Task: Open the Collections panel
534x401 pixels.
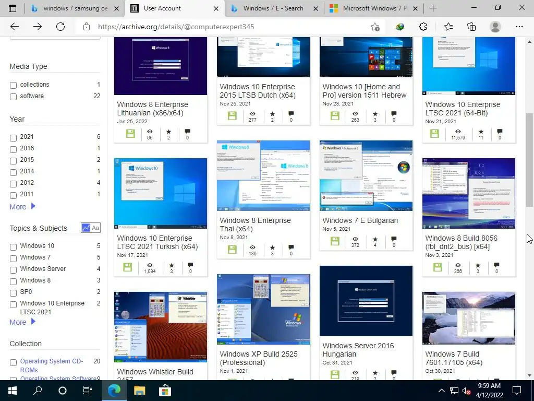Action: [x=471, y=27]
